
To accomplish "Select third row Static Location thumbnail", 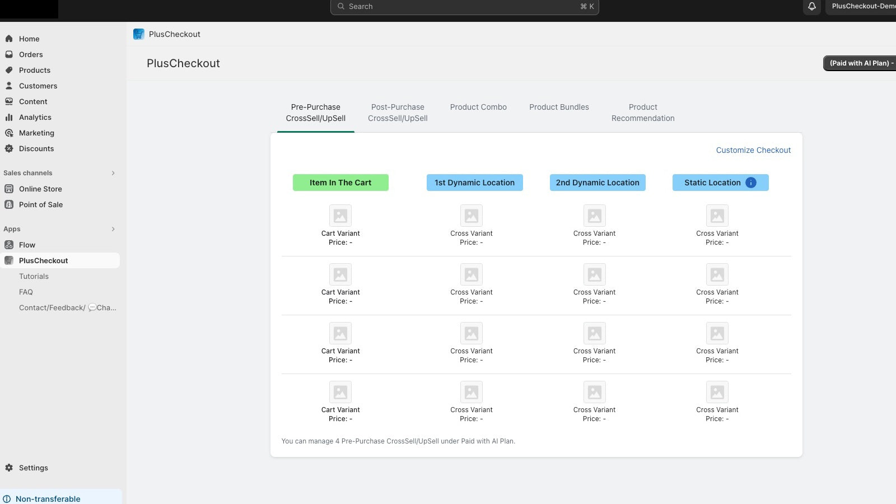I will point(717,333).
